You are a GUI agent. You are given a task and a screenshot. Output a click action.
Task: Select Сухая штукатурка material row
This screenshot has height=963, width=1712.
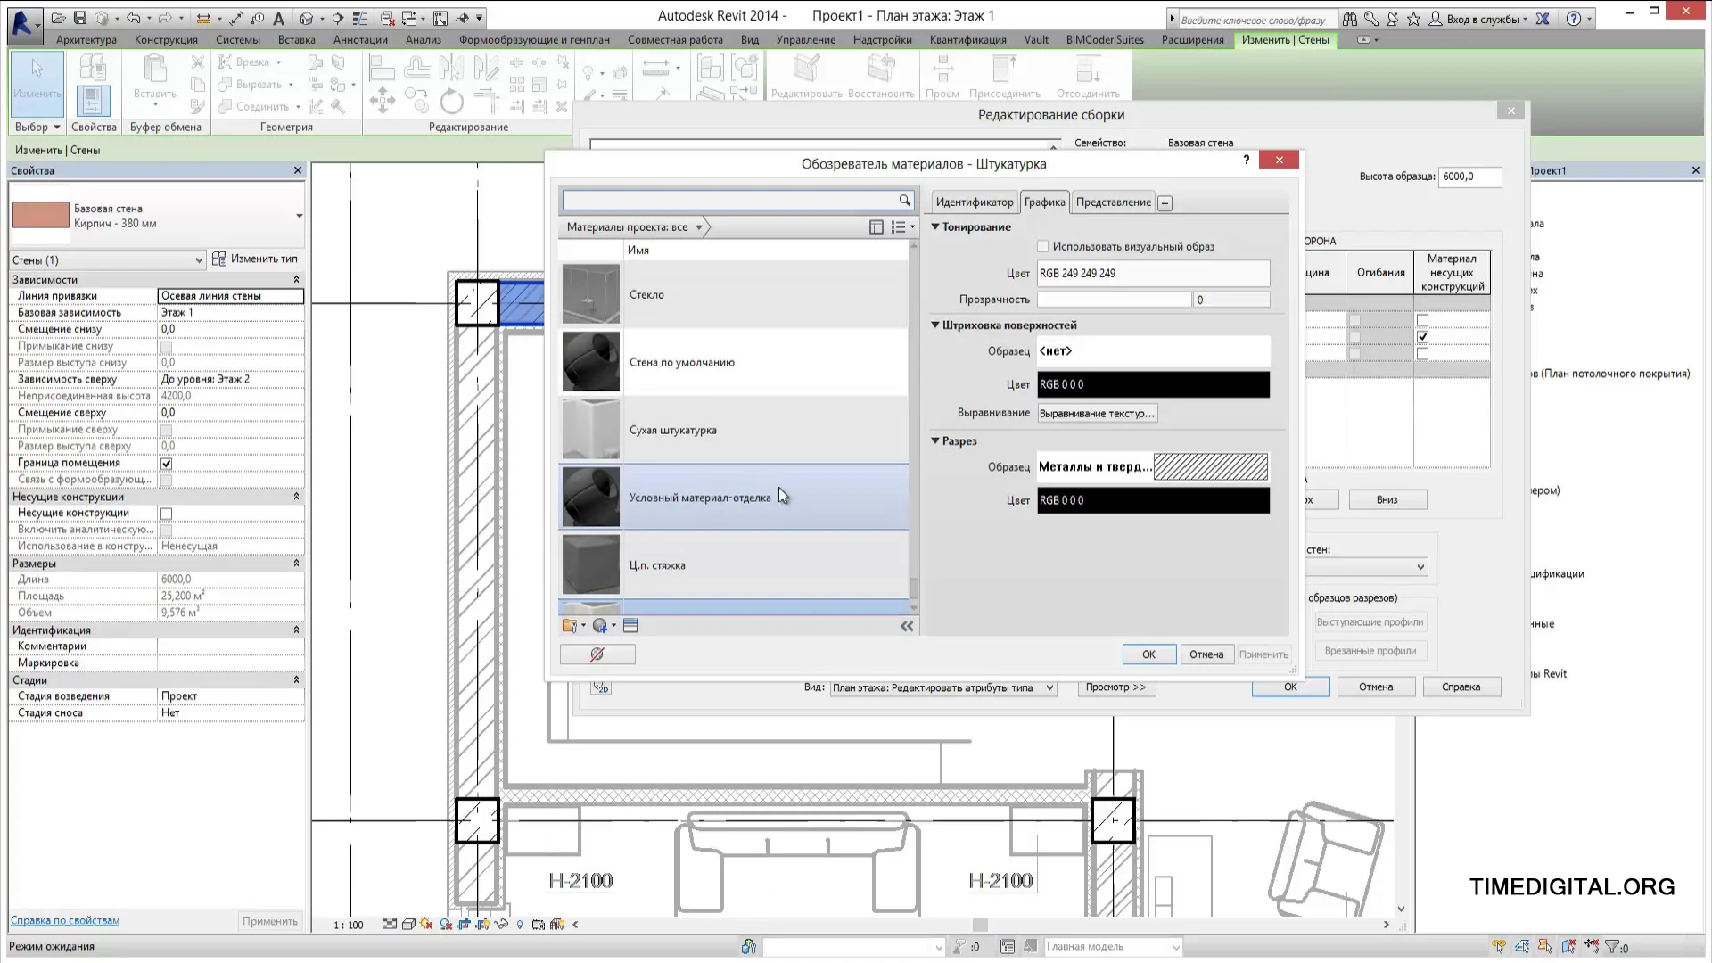coord(734,430)
